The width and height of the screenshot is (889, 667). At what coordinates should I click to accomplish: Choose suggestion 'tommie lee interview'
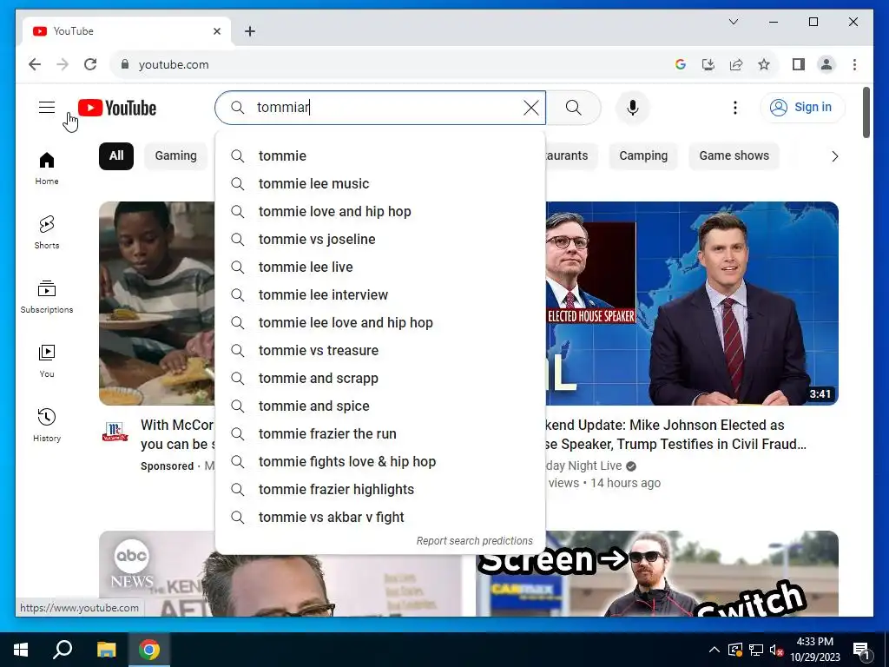click(380, 295)
